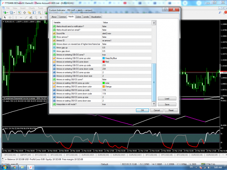The height and width of the screenshot is (170, 227).
Task: Toggle the Terminal window toolbar button
Action: (x=35, y=13)
